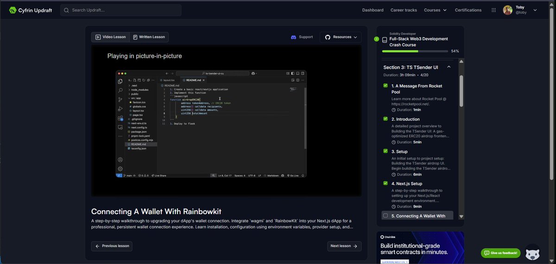This screenshot has width=556, height=264.
Task: Expand public folder in video's VS Code
Action: click(133, 94)
